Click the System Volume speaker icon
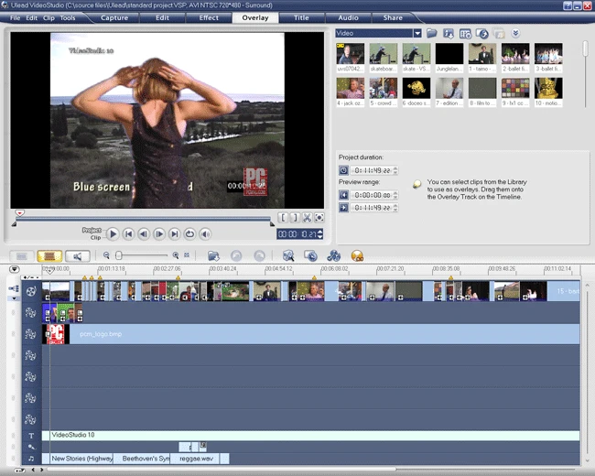Screen dimensions: 595x476 205,234
